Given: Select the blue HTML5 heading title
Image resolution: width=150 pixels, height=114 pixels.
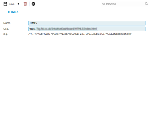Looking at the screenshot, I should (13, 12).
